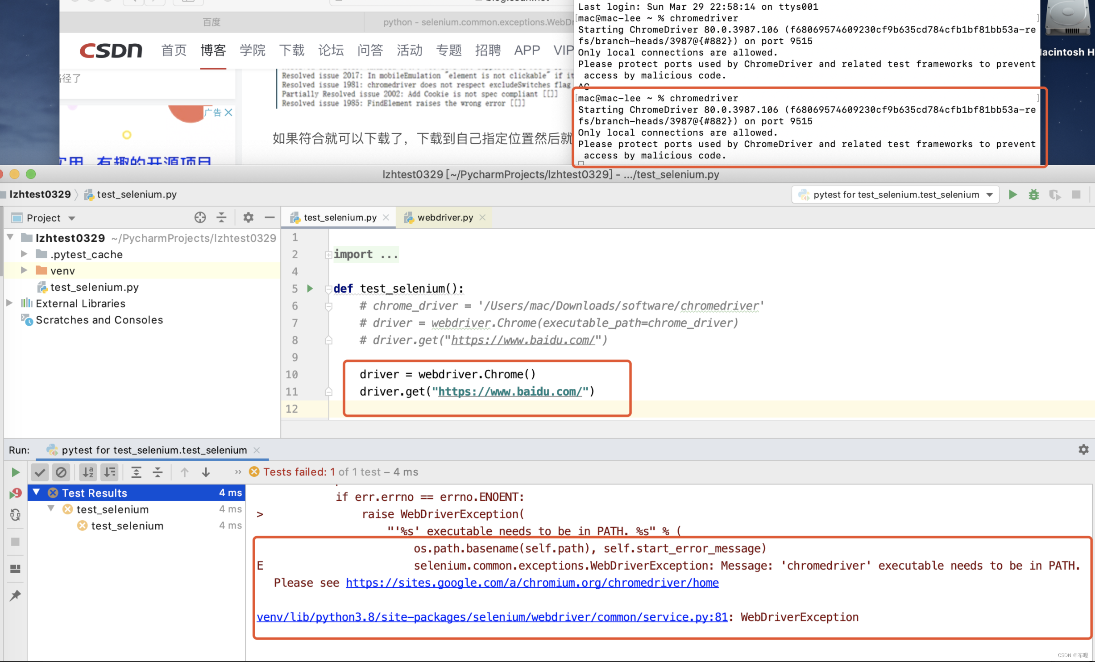Toggle sort tests alphabetically
Viewport: 1095px width, 662px height.
click(88, 472)
